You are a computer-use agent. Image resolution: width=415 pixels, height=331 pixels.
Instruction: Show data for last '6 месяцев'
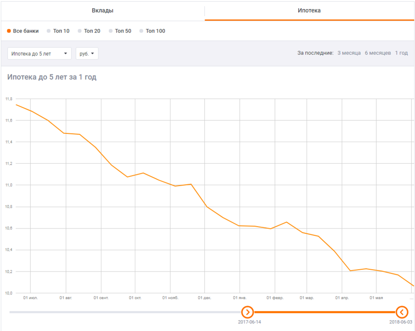click(378, 53)
